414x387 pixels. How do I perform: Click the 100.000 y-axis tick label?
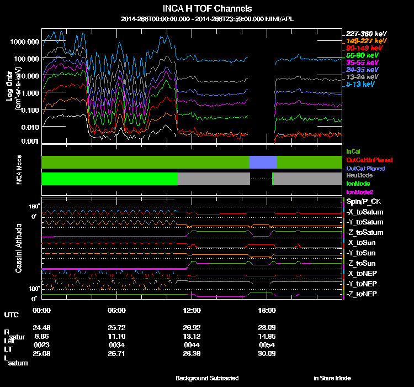pos(26,59)
